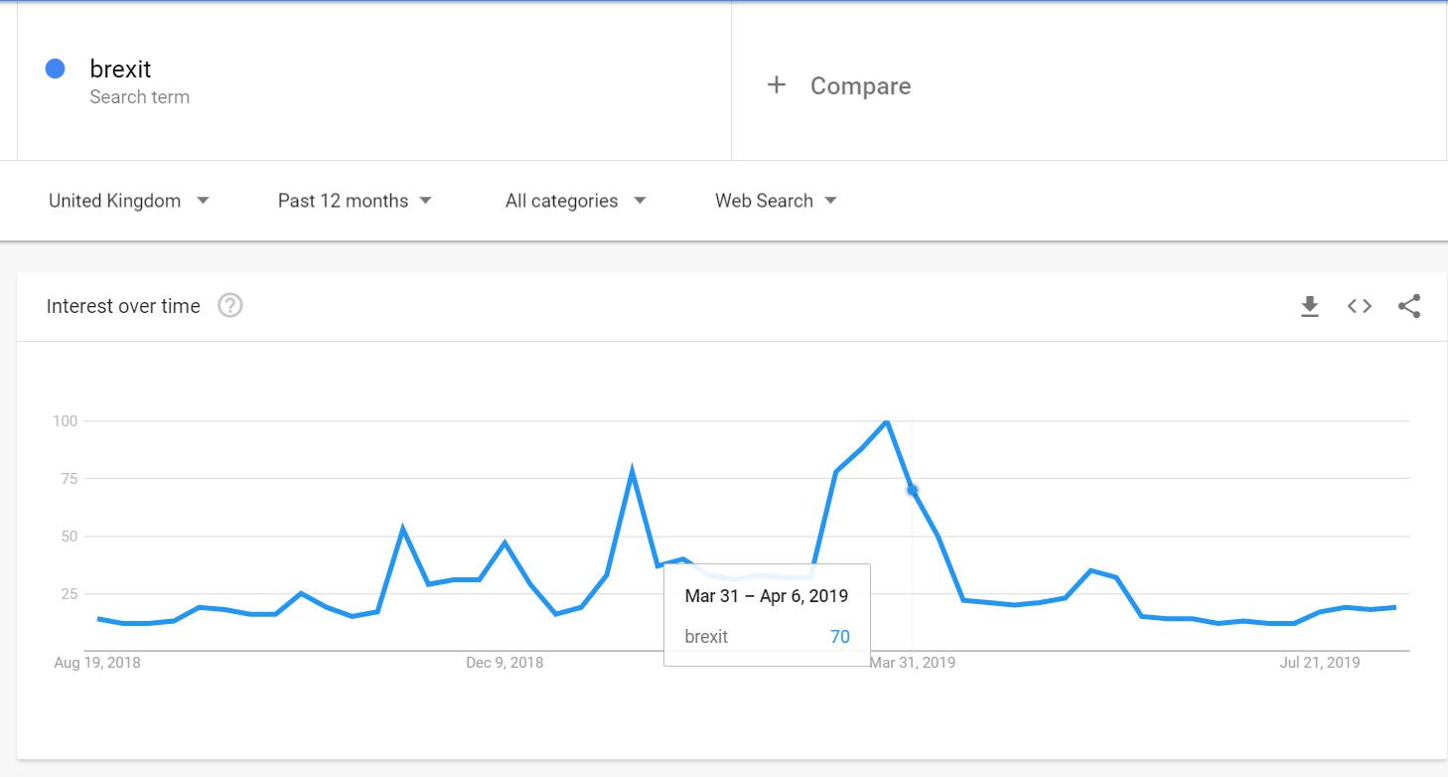Expand the All categories dropdown
The height and width of the screenshot is (777, 1448).
[x=576, y=201]
